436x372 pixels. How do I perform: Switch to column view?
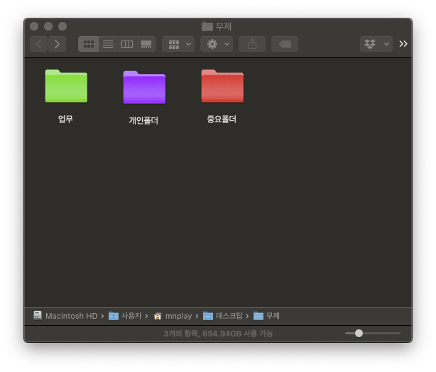click(x=127, y=44)
